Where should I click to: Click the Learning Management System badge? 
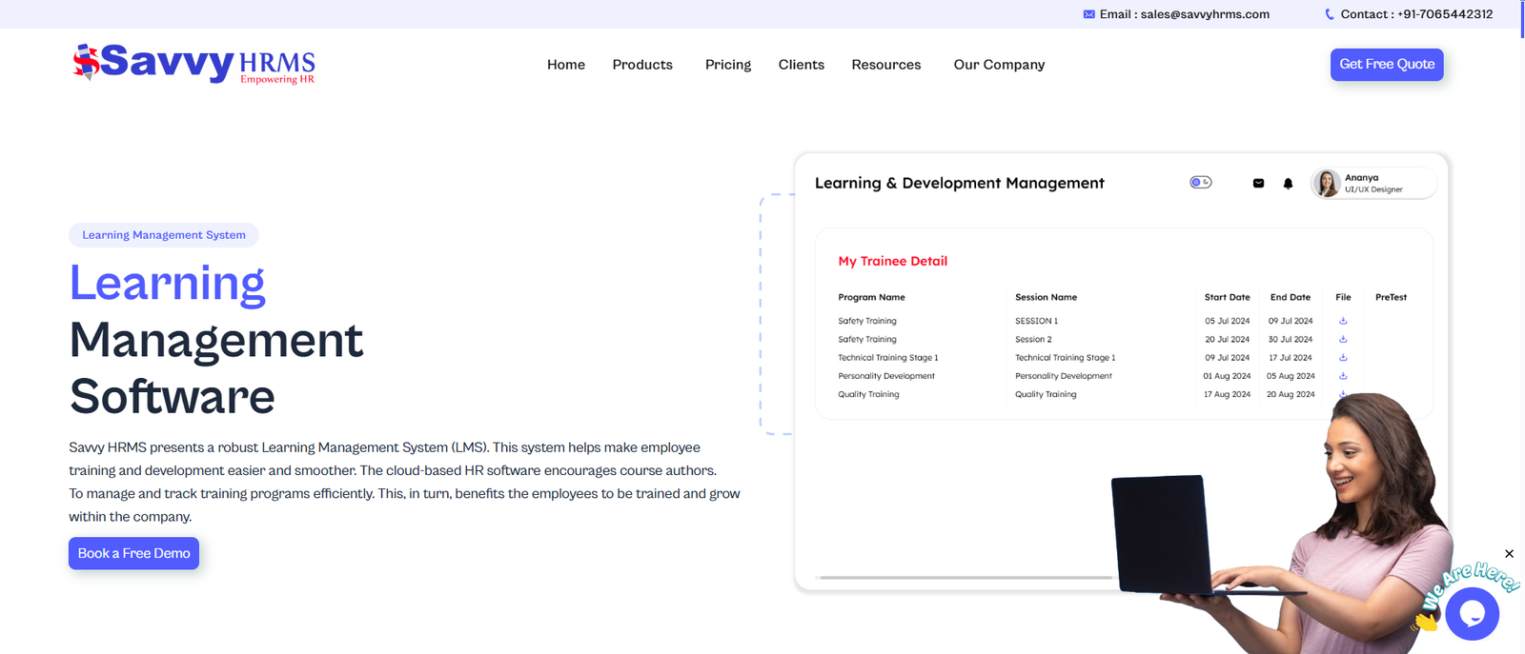(164, 235)
